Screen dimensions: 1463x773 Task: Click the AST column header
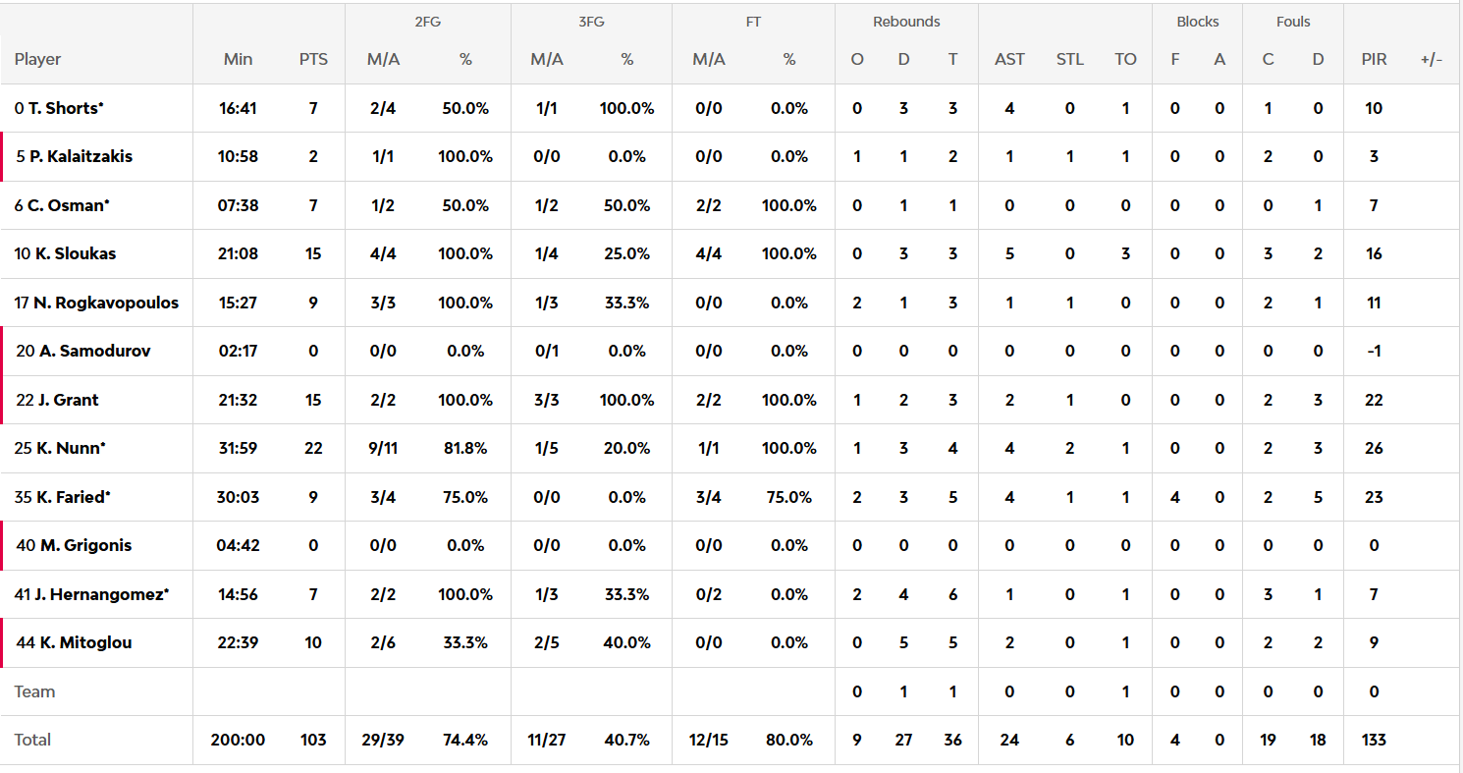tap(1009, 59)
